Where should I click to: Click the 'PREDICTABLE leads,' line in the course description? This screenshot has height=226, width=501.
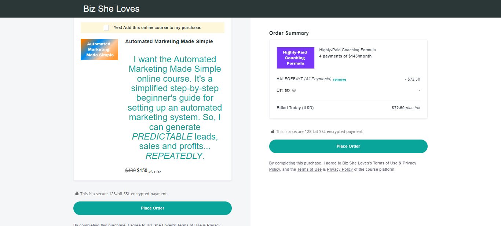175,137
